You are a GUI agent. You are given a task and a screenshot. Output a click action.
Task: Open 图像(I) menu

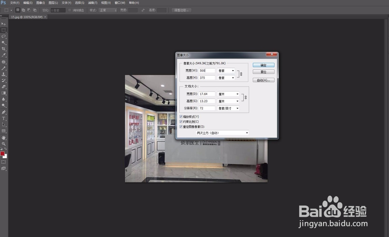40,3
